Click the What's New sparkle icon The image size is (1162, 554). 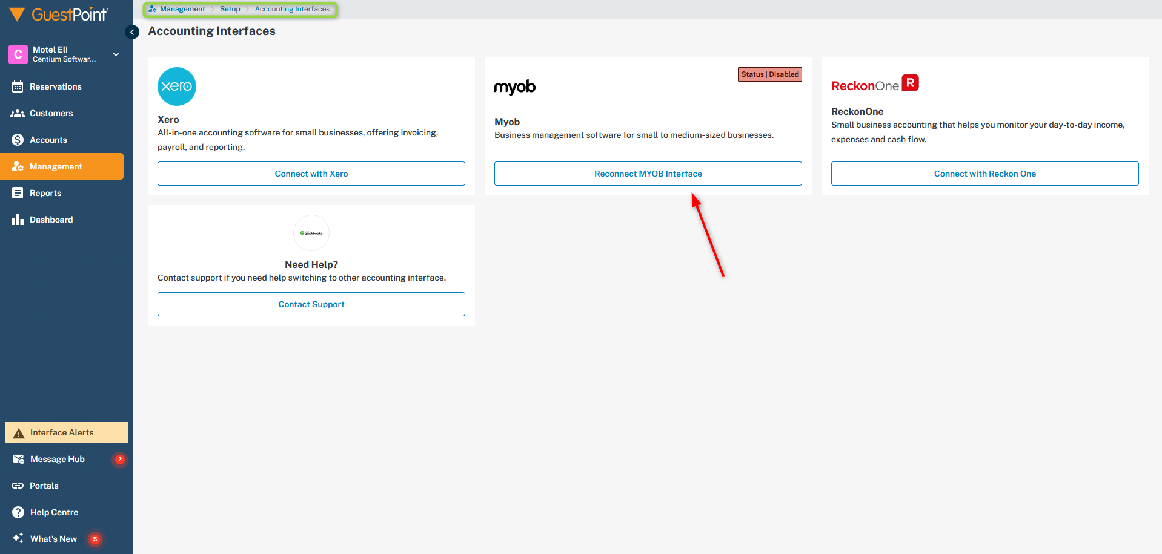(x=18, y=538)
